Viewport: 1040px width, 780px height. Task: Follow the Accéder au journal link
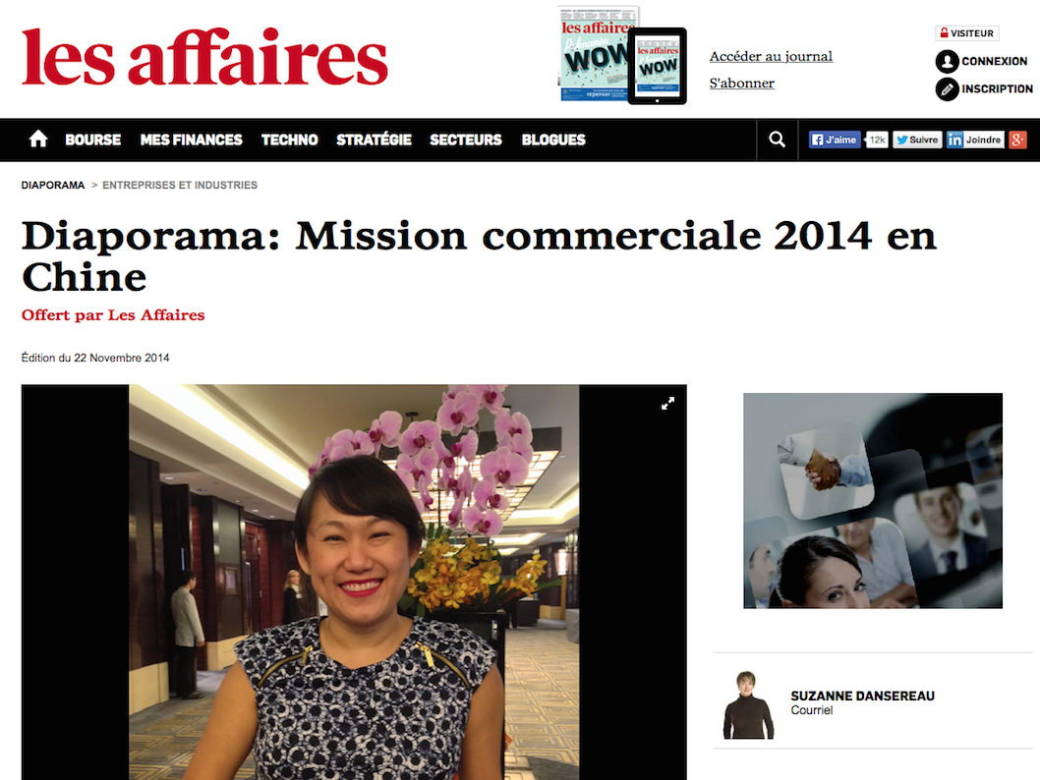tap(771, 56)
